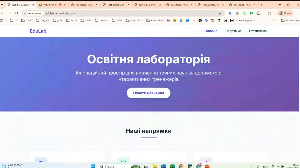Click the "Почати навчання" button
This screenshot has height=168, width=300.
point(148,93)
